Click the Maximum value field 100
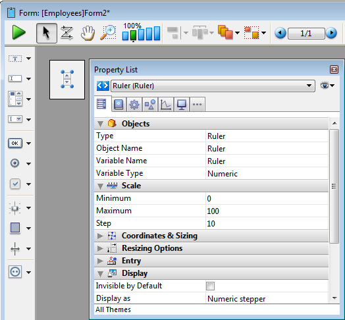The image size is (345, 320). tap(267, 211)
